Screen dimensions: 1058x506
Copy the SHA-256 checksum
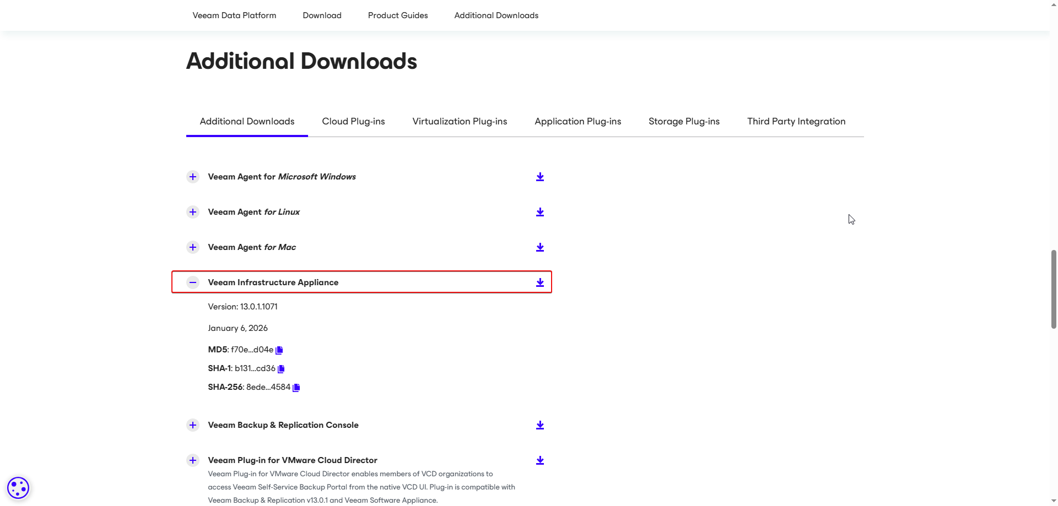(x=296, y=388)
